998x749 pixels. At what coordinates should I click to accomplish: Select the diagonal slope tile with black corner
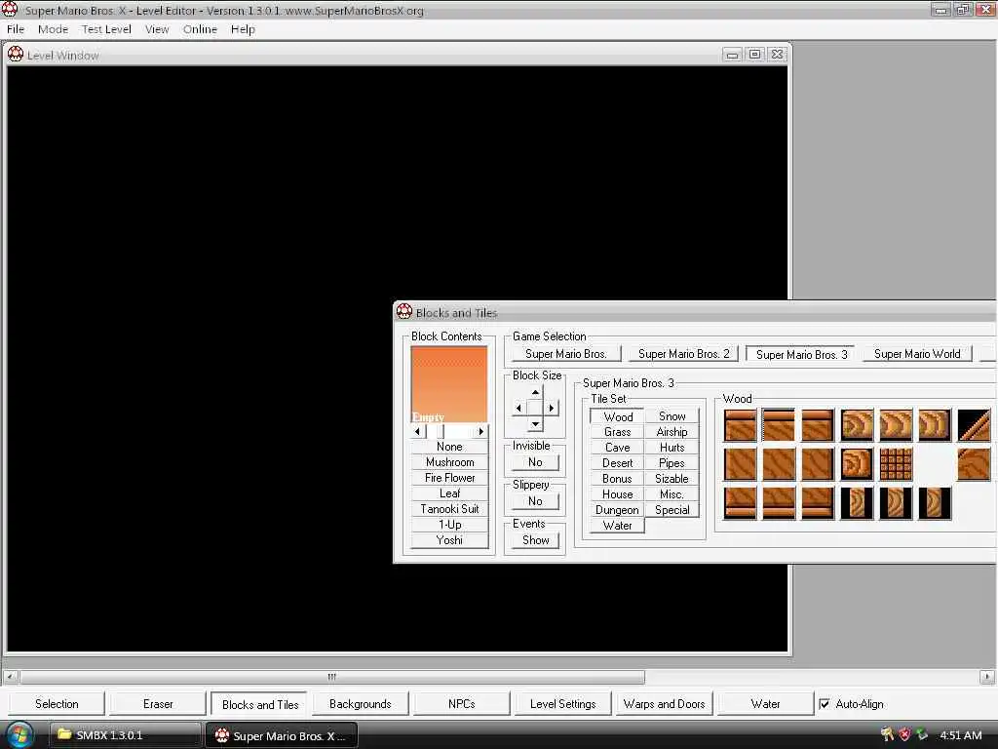[974, 425]
